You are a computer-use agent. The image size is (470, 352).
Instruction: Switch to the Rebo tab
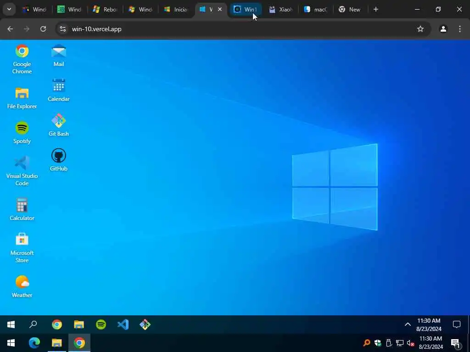tap(105, 10)
